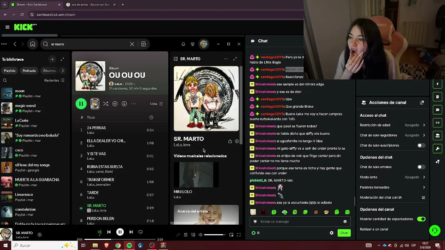Switch to Stream - Kick Dashboard tab
This screenshot has height=250, width=445.
[35, 5]
